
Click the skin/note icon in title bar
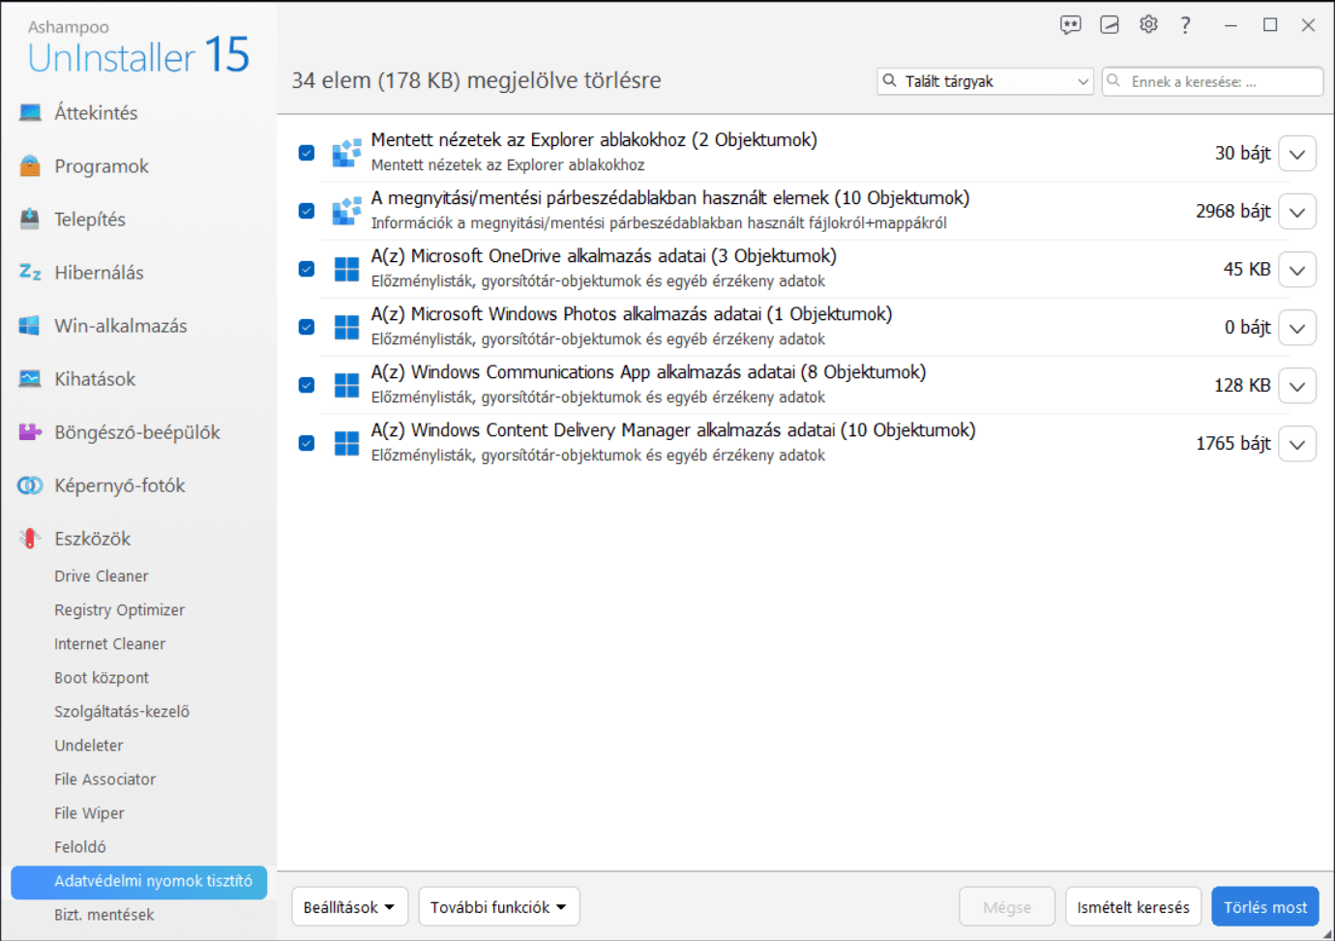[x=1110, y=25]
